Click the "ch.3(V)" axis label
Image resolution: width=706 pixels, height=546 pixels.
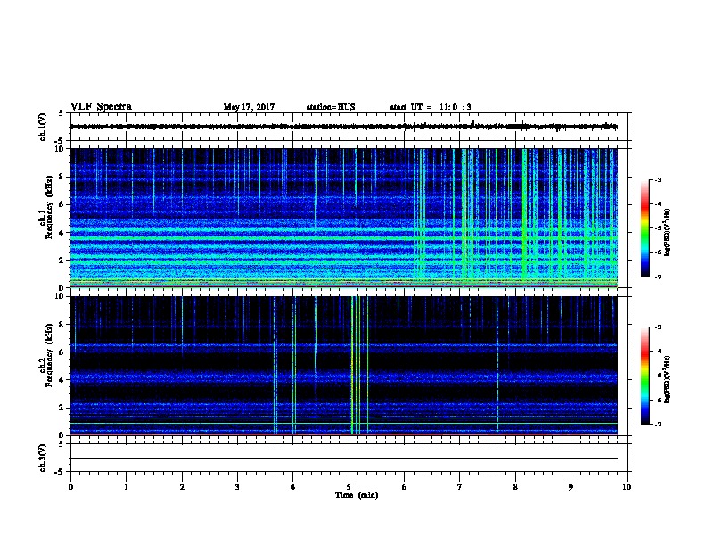coord(43,458)
